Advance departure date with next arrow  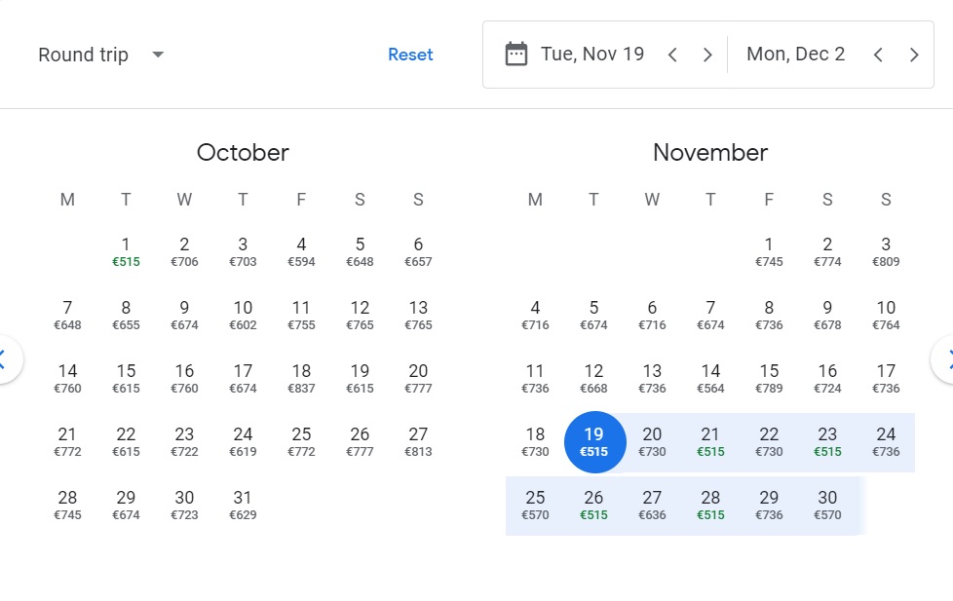(707, 55)
